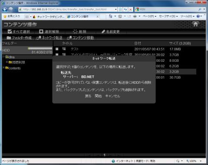The width and height of the screenshot is (208, 165).
Task: Click the browser Forward arrow button
Action: coord(11,10)
